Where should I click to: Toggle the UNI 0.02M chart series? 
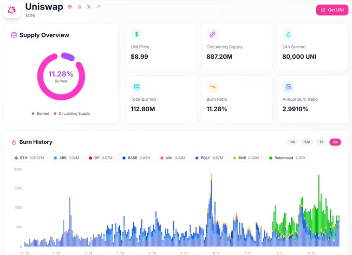(173, 158)
